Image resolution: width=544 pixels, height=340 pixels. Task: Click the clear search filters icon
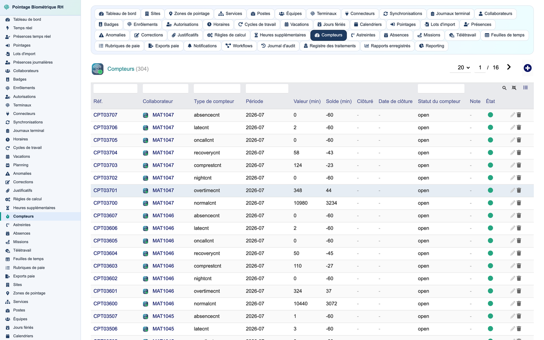(514, 88)
